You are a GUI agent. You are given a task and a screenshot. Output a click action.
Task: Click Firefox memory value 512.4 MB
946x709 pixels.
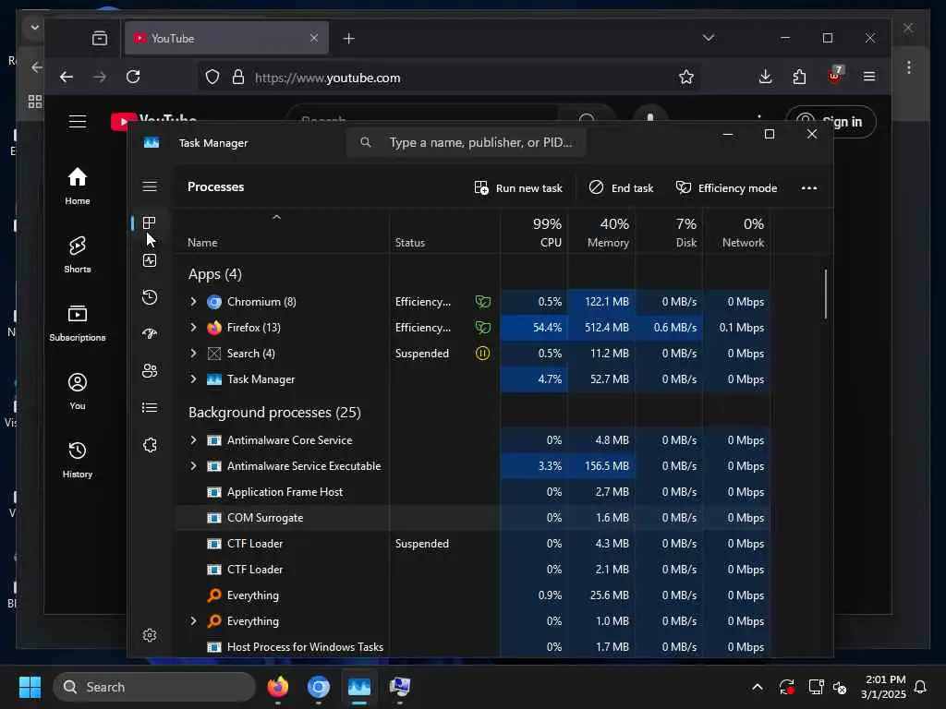pyautogui.click(x=606, y=328)
